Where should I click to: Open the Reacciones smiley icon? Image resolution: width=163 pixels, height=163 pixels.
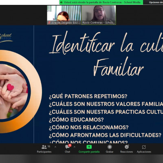[x=127, y=147]
